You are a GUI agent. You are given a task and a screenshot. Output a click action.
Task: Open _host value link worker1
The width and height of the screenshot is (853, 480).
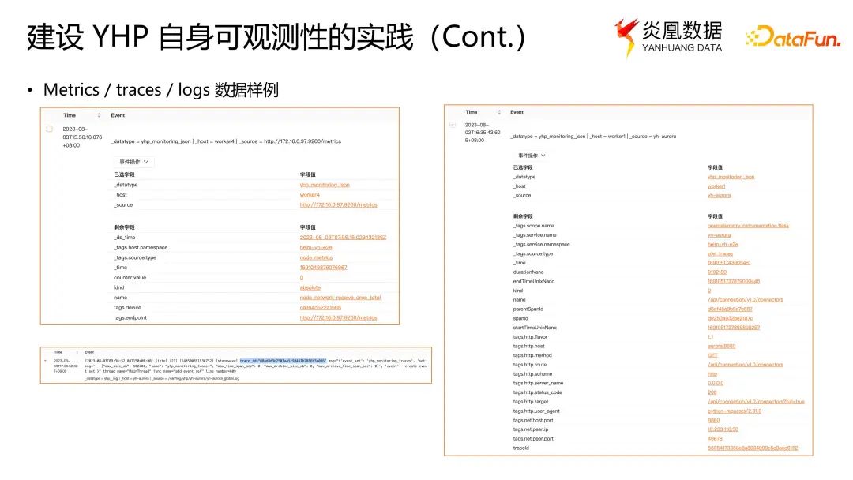click(x=716, y=186)
